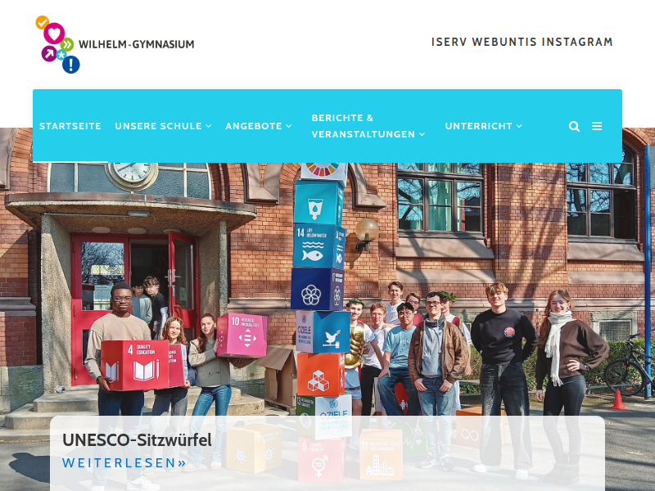The height and width of the screenshot is (491, 655).
Task: Open the hamburger menu icon
Action: (597, 126)
